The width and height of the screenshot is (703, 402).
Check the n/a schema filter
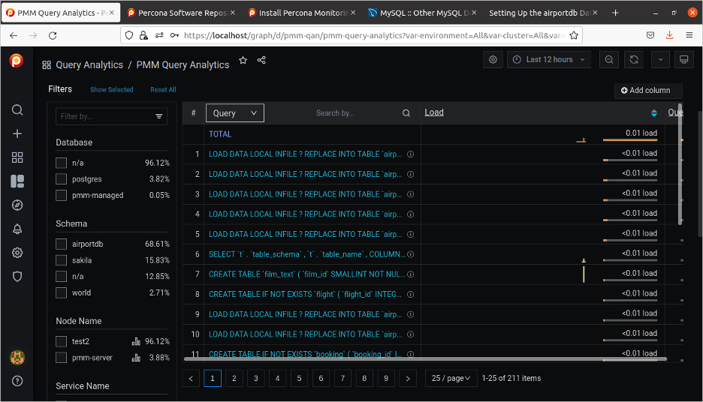coord(61,276)
